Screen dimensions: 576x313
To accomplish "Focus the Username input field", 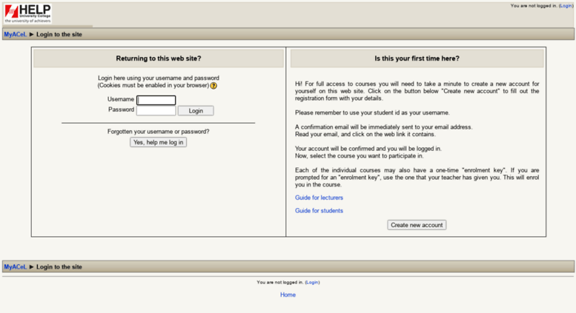I will point(156,100).
